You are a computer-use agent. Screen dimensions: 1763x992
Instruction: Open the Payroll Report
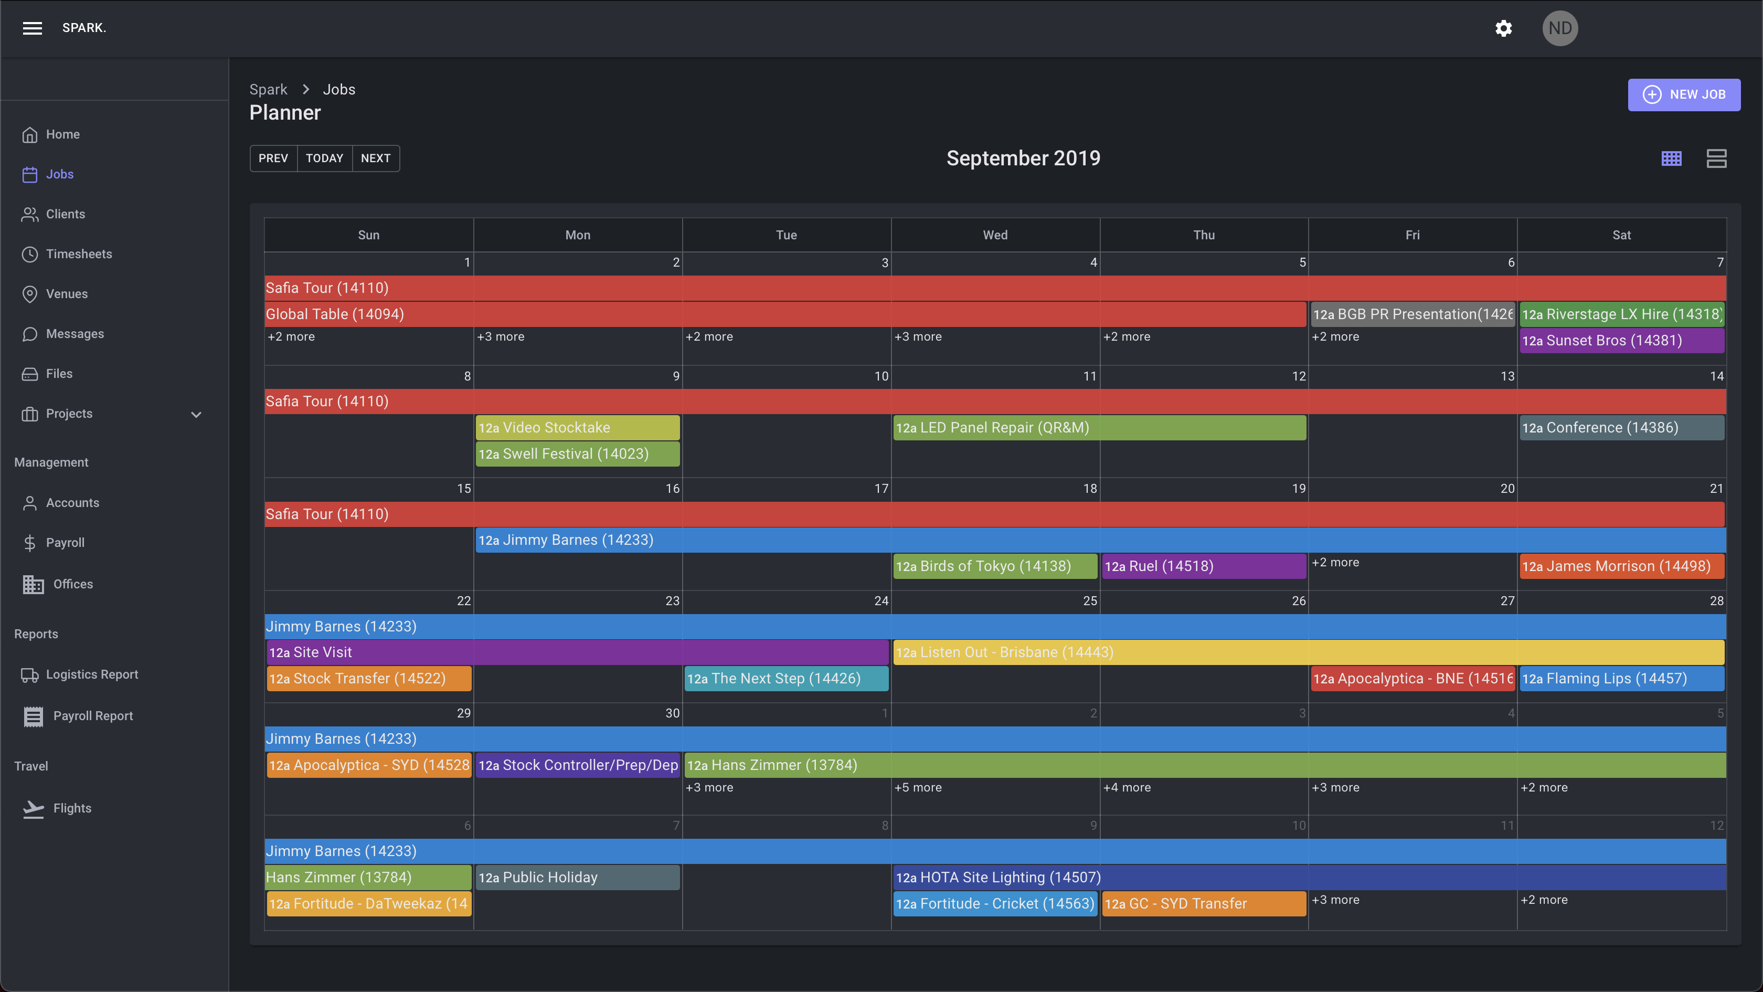93,715
